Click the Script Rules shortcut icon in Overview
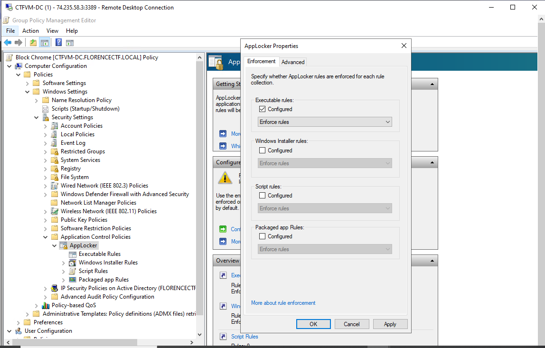Viewport: 545px width, 348px height. pyautogui.click(x=223, y=337)
